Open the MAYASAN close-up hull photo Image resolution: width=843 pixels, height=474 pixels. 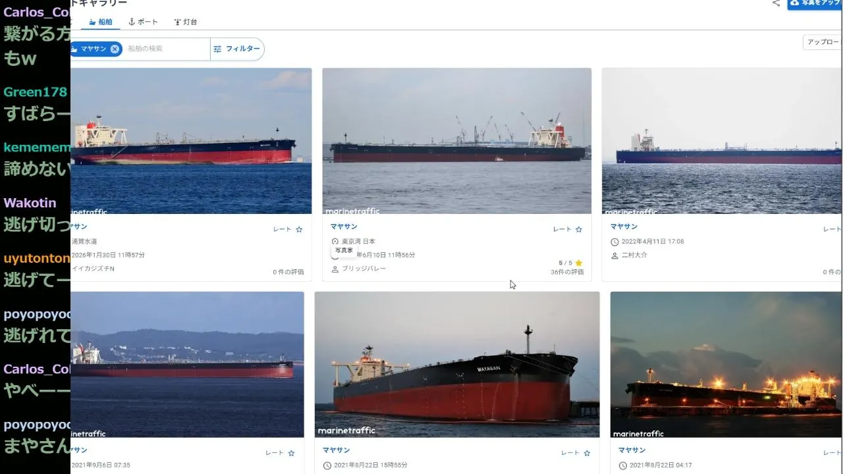tap(456, 365)
